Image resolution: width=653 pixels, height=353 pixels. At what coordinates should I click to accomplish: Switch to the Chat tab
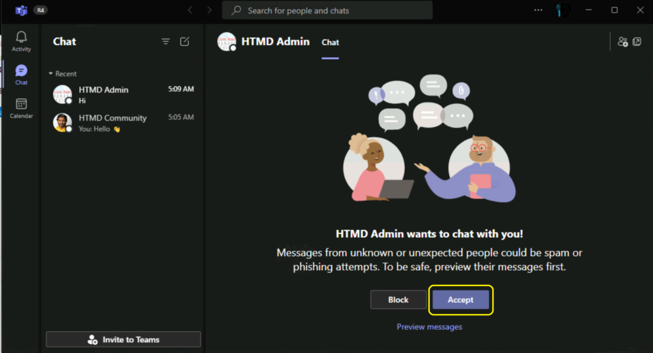pyautogui.click(x=330, y=43)
